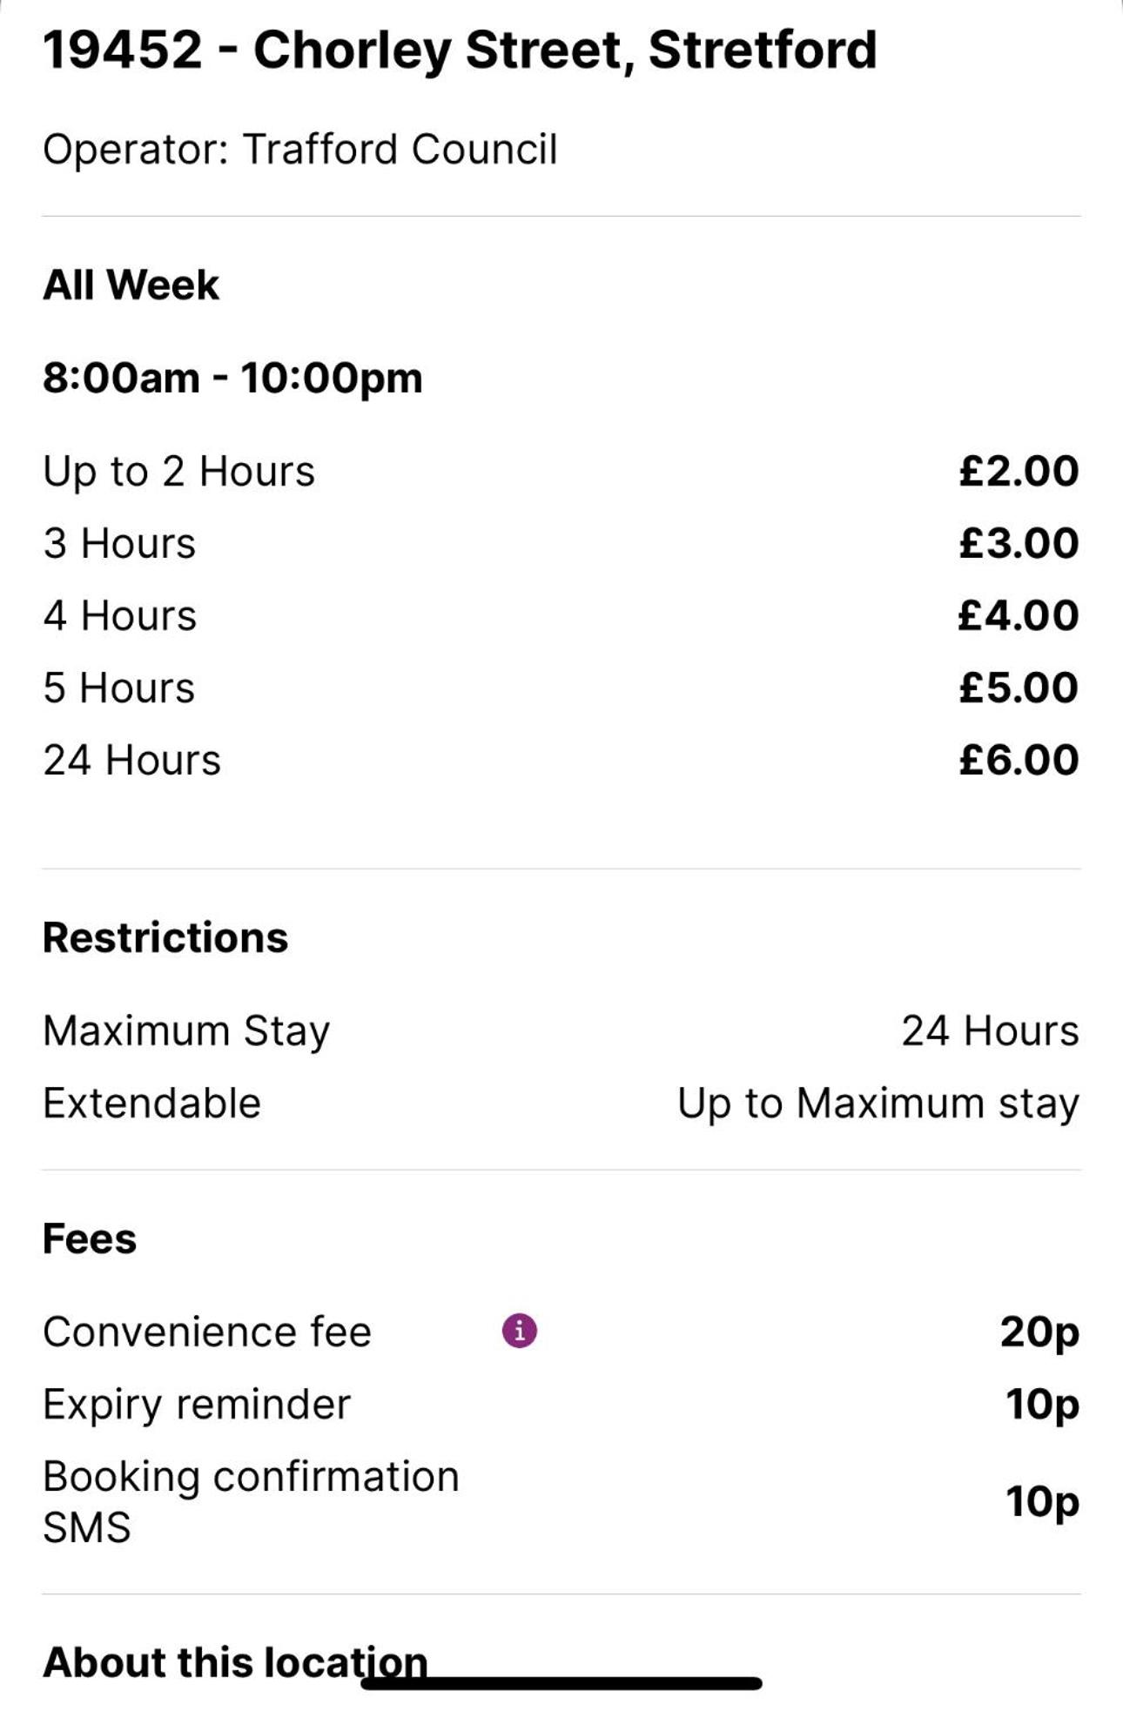Tap the 8:00am - 10:00pm time range

pyautogui.click(x=232, y=378)
